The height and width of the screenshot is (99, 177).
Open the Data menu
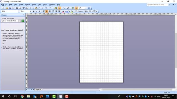coord(39,5)
